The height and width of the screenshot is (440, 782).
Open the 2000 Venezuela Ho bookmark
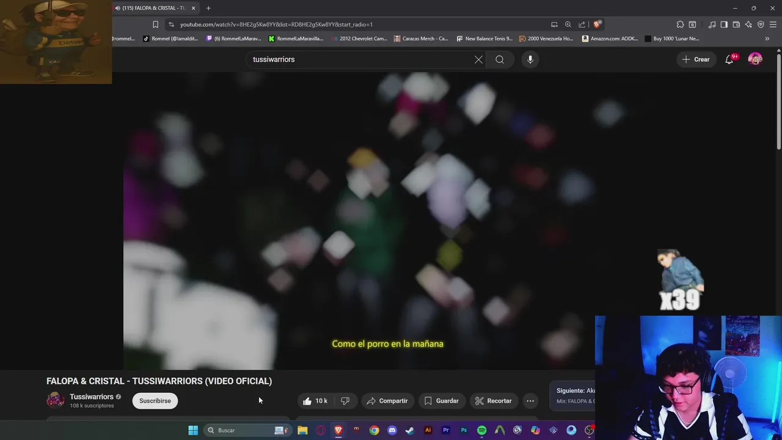pos(546,38)
